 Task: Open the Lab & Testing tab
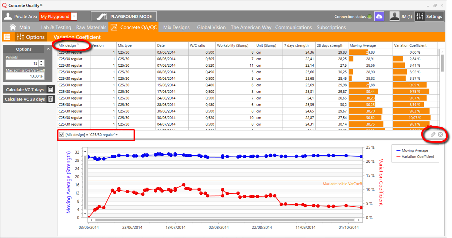56,27
